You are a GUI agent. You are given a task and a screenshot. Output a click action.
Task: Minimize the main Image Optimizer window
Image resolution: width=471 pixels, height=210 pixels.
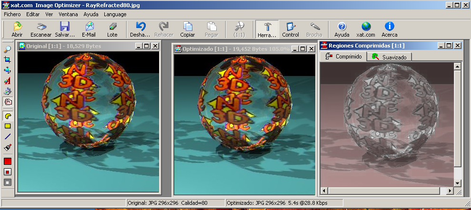click(450, 5)
